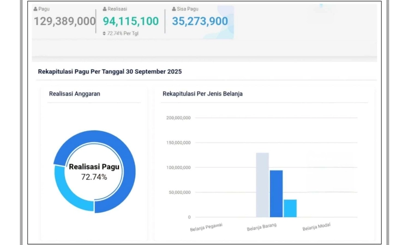Click the person icon beside Sisa Pagu
The height and width of the screenshot is (245, 409).
(174, 9)
